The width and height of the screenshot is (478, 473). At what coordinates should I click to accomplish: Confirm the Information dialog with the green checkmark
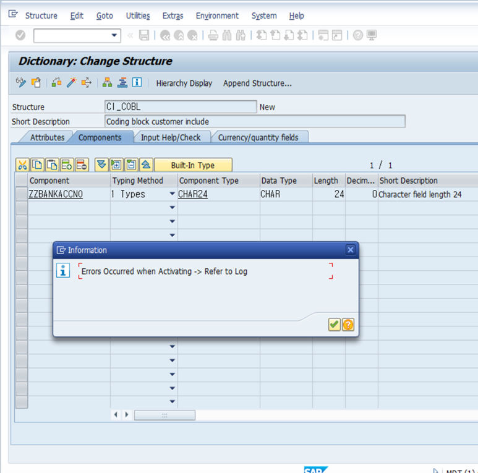(x=334, y=324)
